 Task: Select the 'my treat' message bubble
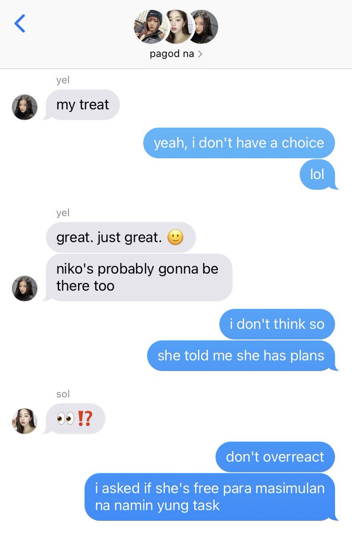coord(83,105)
